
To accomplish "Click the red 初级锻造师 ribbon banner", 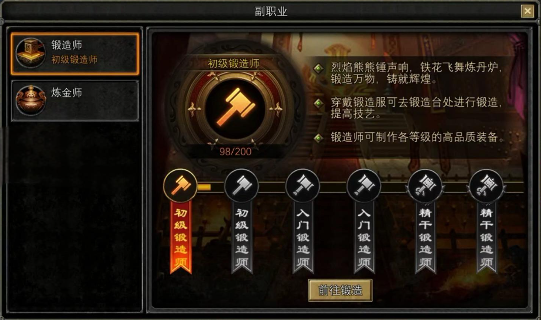I will (x=180, y=238).
